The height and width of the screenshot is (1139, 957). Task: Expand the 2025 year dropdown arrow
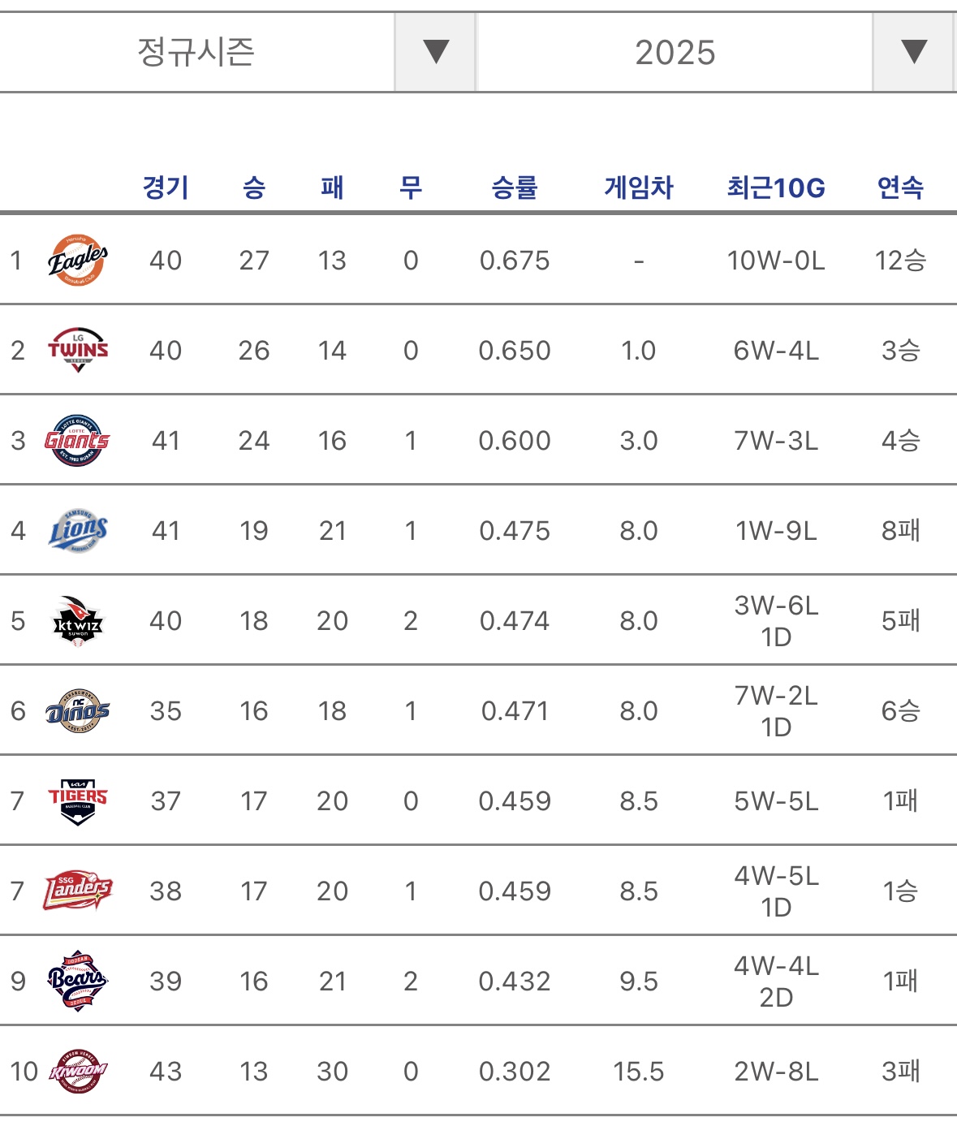[914, 52]
